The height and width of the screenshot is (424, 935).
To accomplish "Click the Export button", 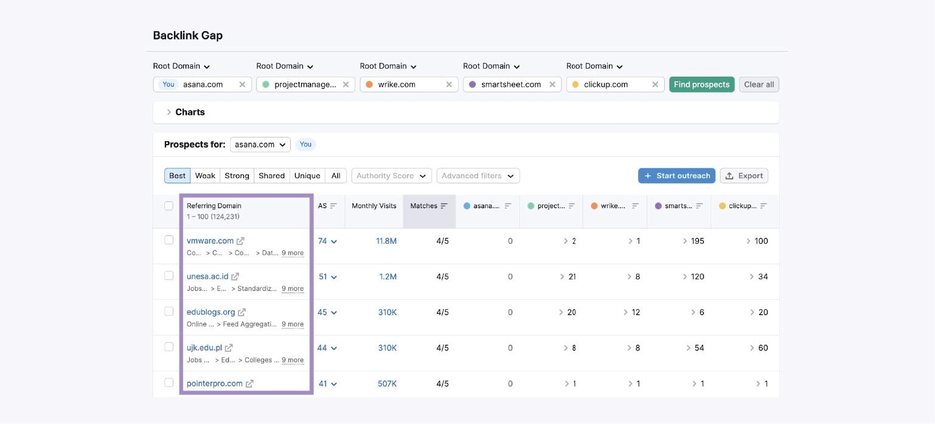I will pyautogui.click(x=743, y=176).
